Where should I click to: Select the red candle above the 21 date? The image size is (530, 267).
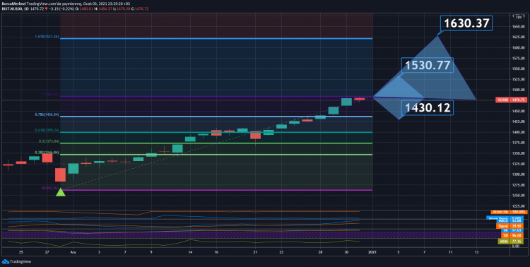256,135
